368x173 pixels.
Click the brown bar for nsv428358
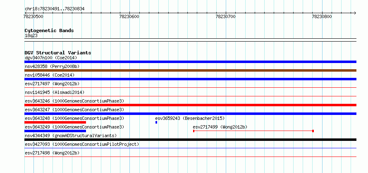coord(190,70)
